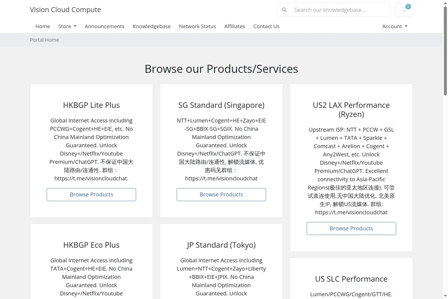
Task: Select the US SLC Performance heading
Action: click(x=351, y=279)
